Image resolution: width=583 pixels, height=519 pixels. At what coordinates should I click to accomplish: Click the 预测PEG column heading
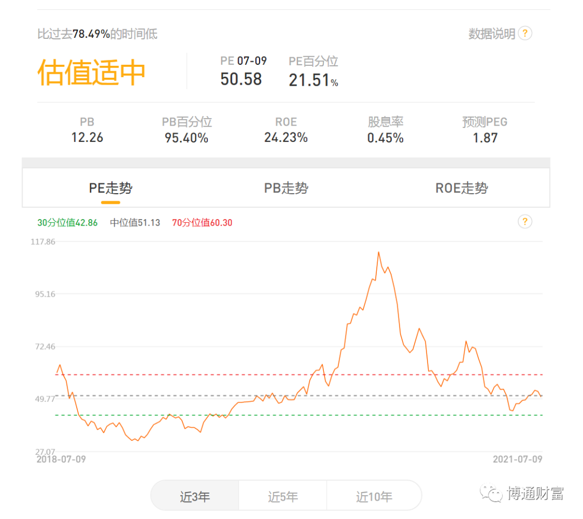485,122
